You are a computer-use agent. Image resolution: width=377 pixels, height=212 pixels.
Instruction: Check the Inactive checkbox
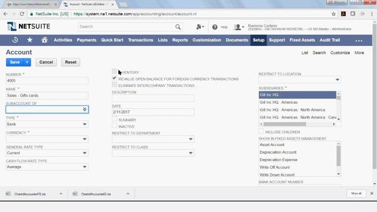click(x=114, y=125)
